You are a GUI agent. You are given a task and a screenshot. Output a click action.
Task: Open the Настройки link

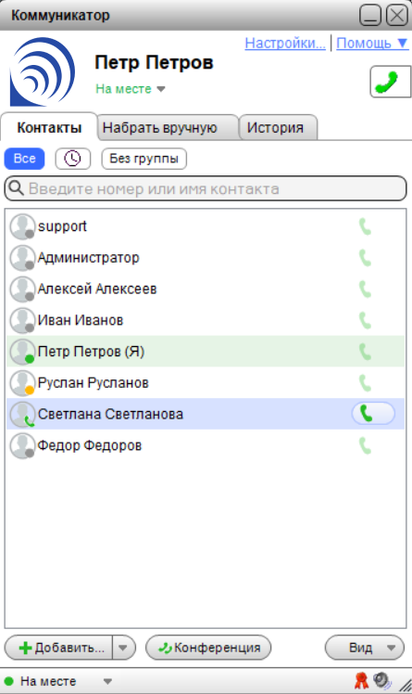pos(285,44)
